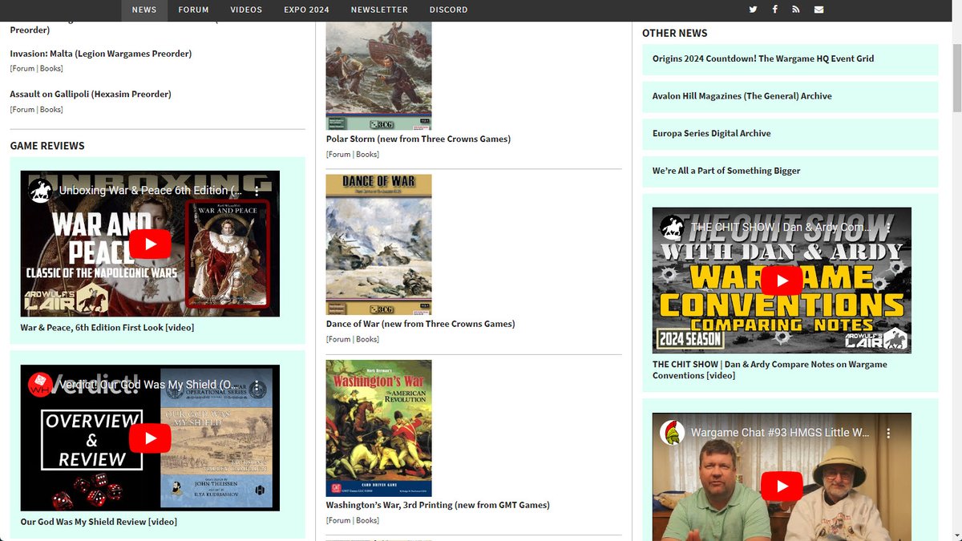Open the site's Twitter profile icon
The image size is (962, 541).
[x=752, y=10]
